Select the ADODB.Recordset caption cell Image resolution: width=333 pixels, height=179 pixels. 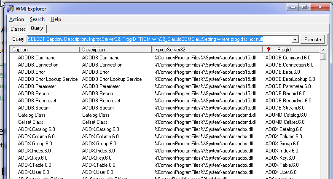37,101
